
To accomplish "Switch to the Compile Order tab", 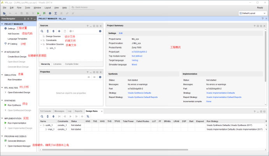I will click(72, 64).
